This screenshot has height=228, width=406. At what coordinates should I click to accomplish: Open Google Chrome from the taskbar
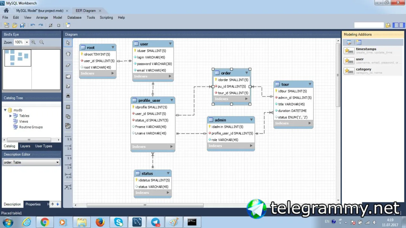tap(44, 222)
